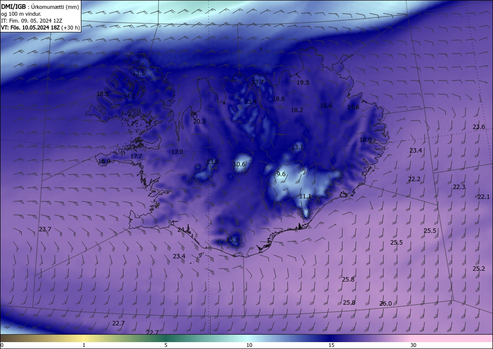Click the 22.2 value label
The image size is (493, 349).
[414, 179]
